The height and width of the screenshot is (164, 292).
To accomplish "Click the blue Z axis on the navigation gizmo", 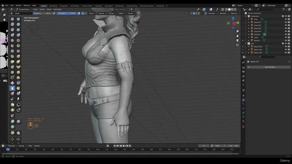I will tap(233, 18).
